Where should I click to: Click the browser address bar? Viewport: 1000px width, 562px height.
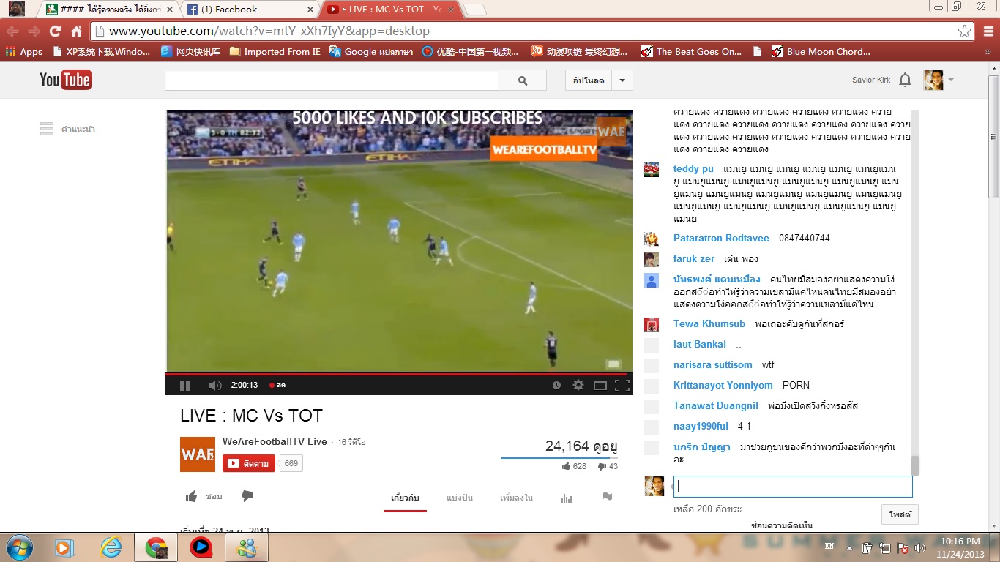pos(523,31)
